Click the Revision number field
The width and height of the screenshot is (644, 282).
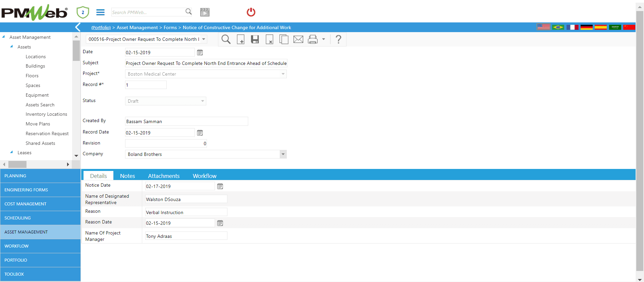pos(166,144)
